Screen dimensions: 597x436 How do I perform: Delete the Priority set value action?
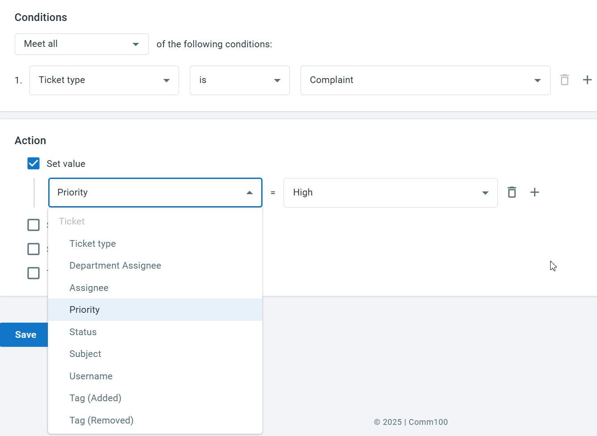coord(512,192)
